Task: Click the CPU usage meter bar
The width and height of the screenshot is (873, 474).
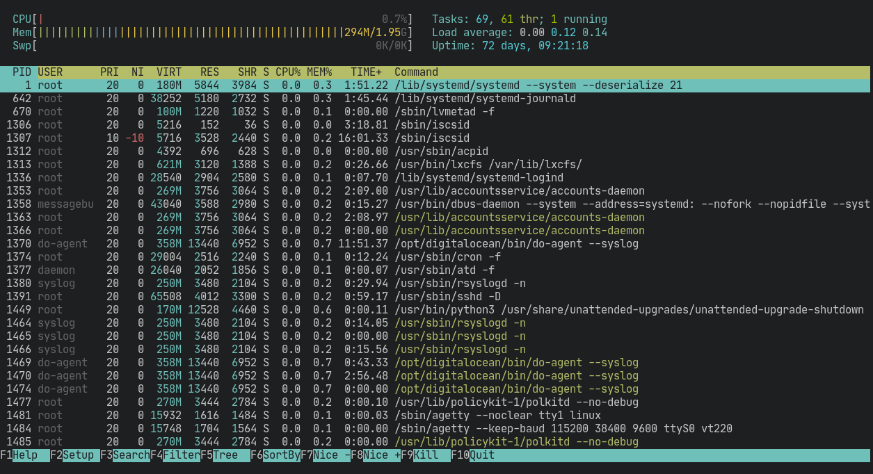Action: pyautogui.click(x=213, y=19)
